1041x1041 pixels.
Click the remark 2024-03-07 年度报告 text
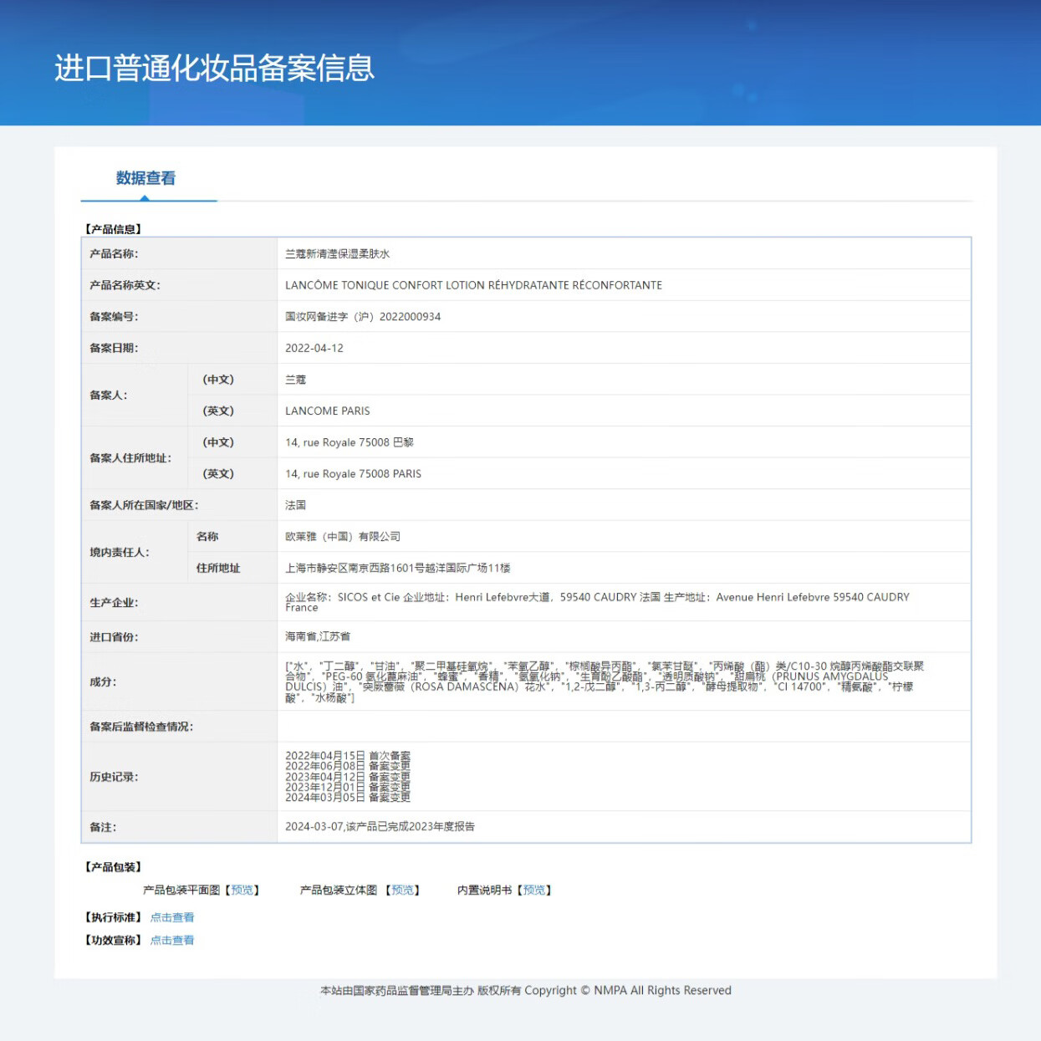[x=380, y=827]
